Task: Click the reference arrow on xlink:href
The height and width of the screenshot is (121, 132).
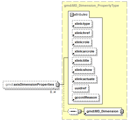Action: (73, 35)
